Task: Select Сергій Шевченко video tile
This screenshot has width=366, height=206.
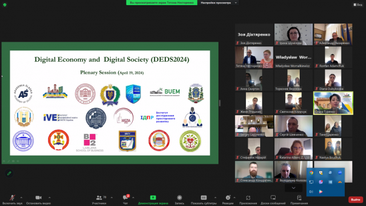Action: [x=293, y=126]
